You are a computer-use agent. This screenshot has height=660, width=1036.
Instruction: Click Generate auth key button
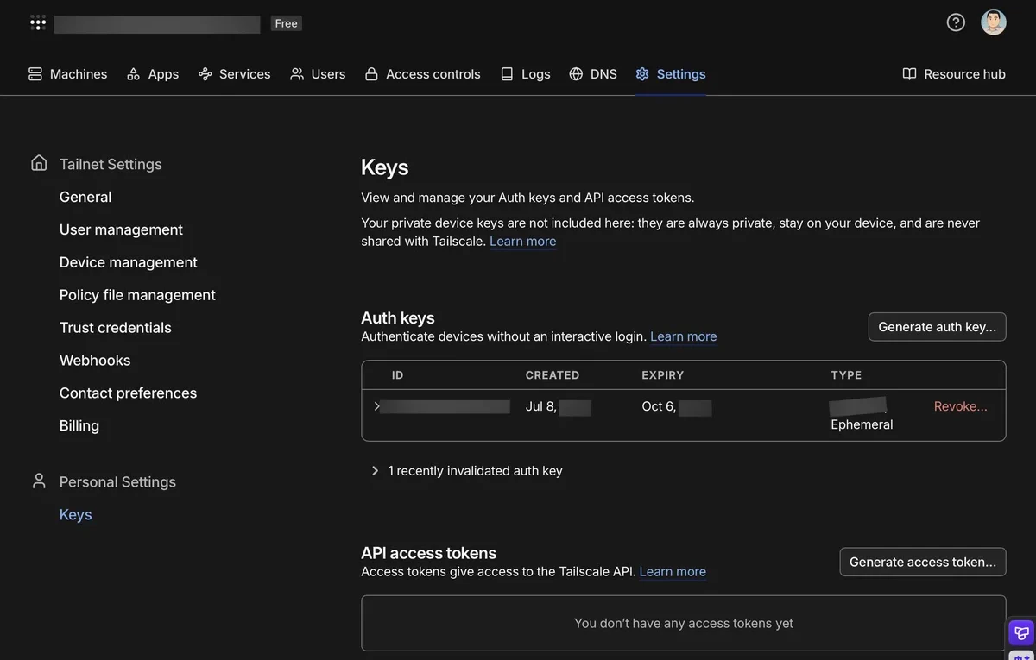[x=937, y=327]
